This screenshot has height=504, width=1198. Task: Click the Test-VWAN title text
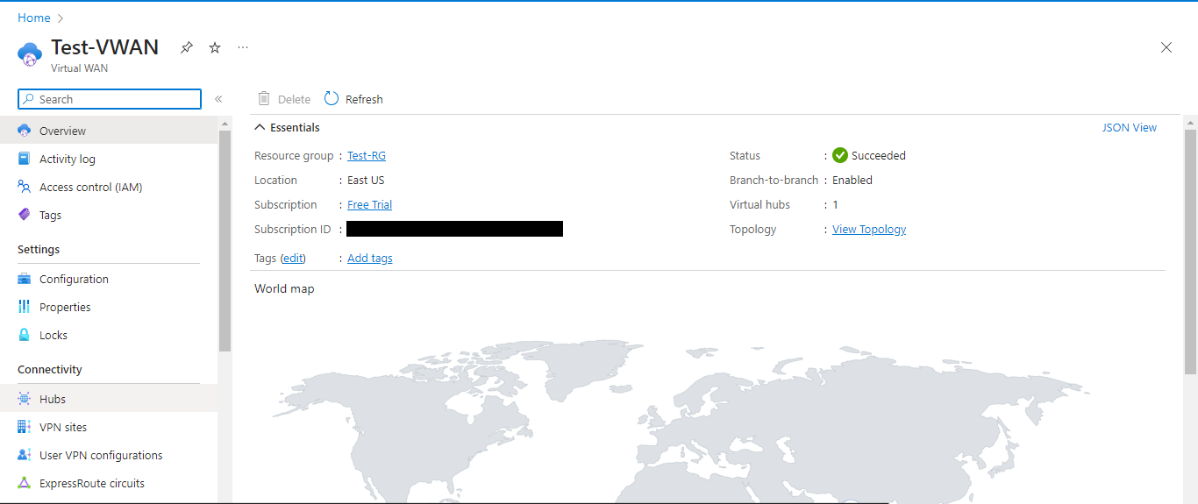point(105,47)
